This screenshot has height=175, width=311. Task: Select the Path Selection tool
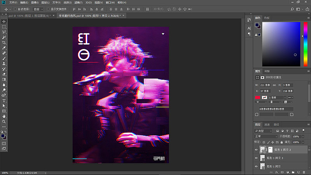4,106
